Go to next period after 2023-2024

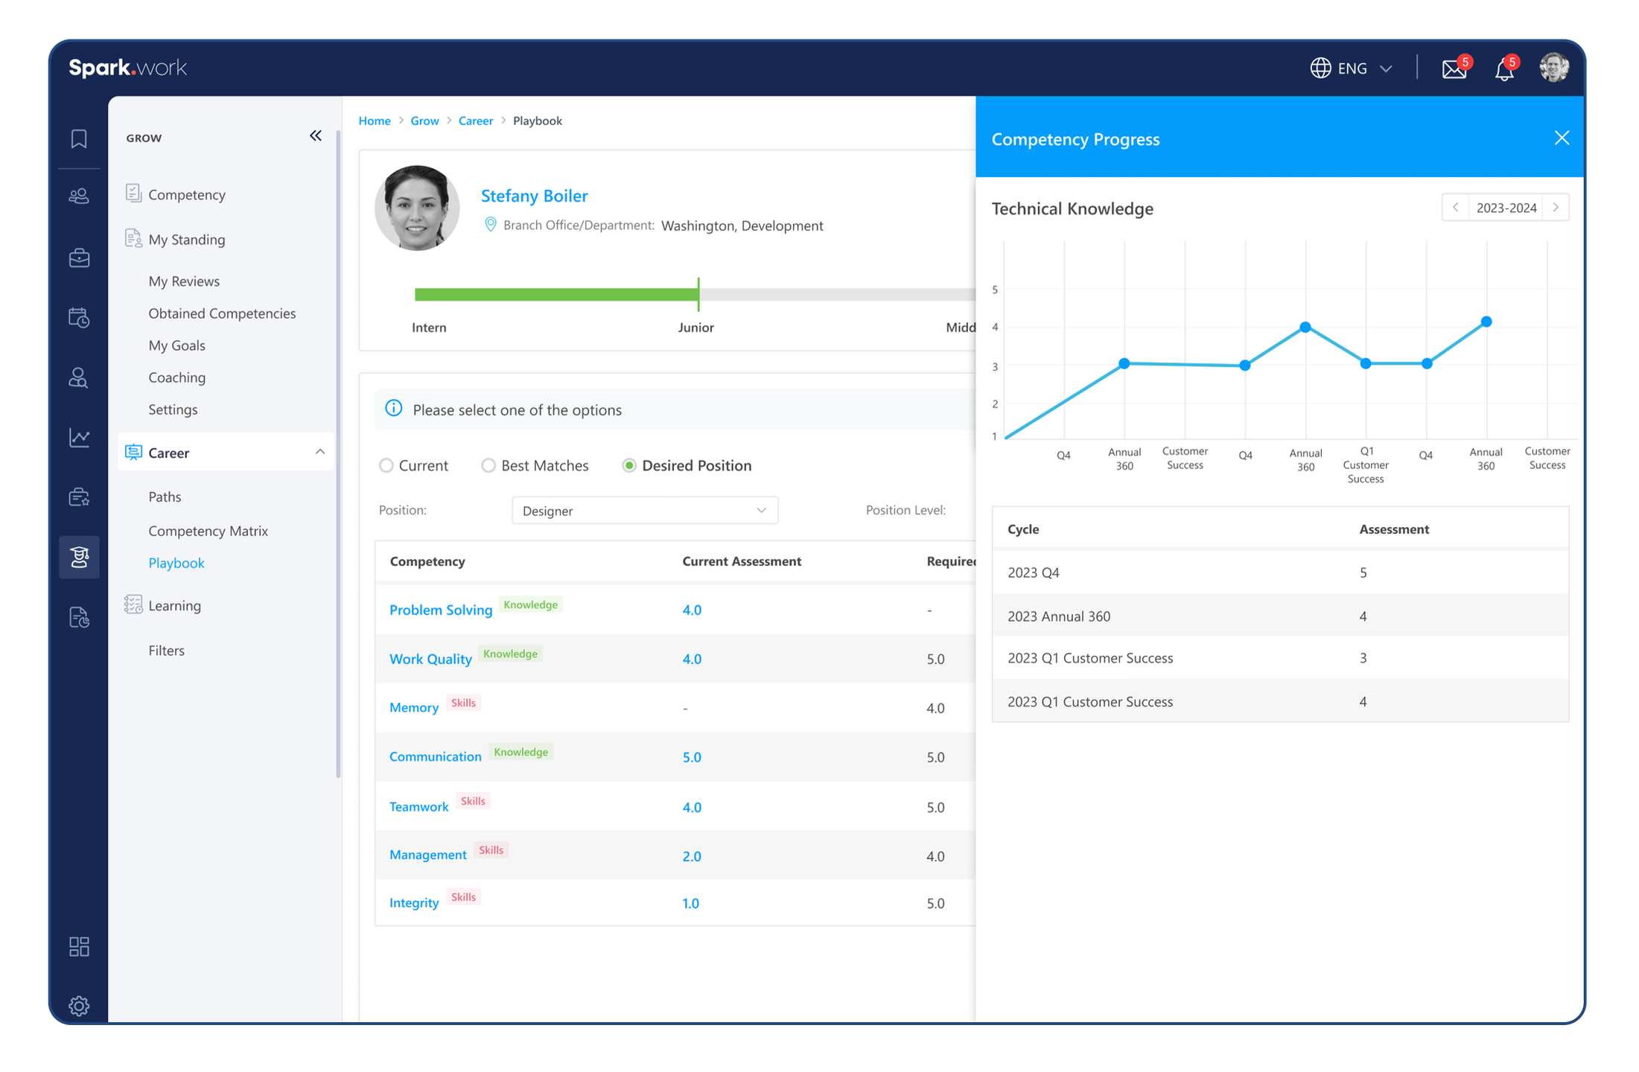[x=1556, y=208]
